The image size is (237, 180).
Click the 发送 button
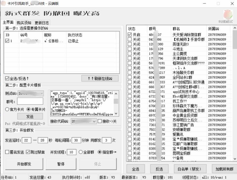pyautogui.click(x=30, y=116)
